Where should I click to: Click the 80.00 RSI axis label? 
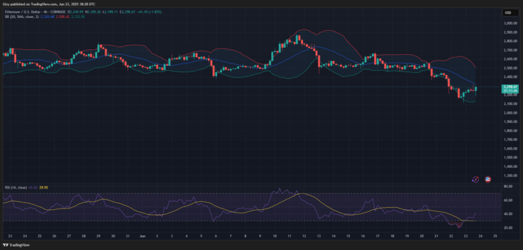(x=508, y=186)
